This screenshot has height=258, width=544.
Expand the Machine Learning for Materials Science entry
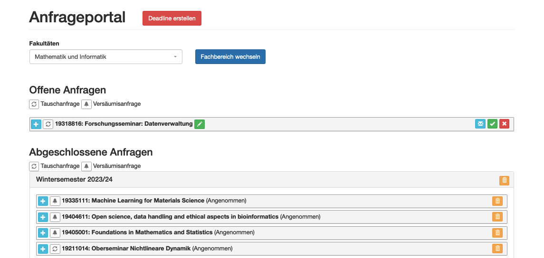(43, 201)
